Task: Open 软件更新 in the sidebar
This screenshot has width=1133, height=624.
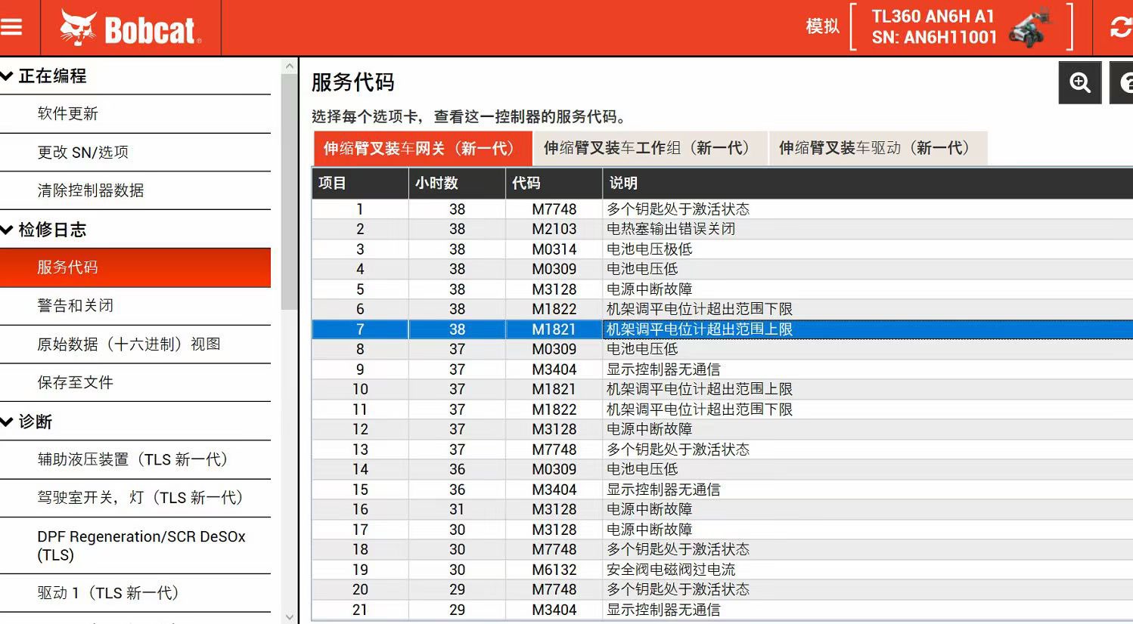Action: coord(68,114)
